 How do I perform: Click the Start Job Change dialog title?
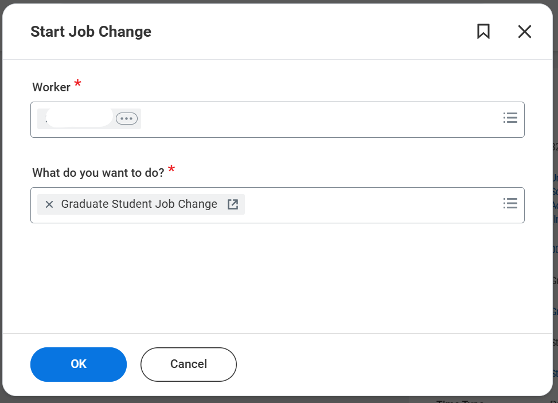[x=91, y=32]
